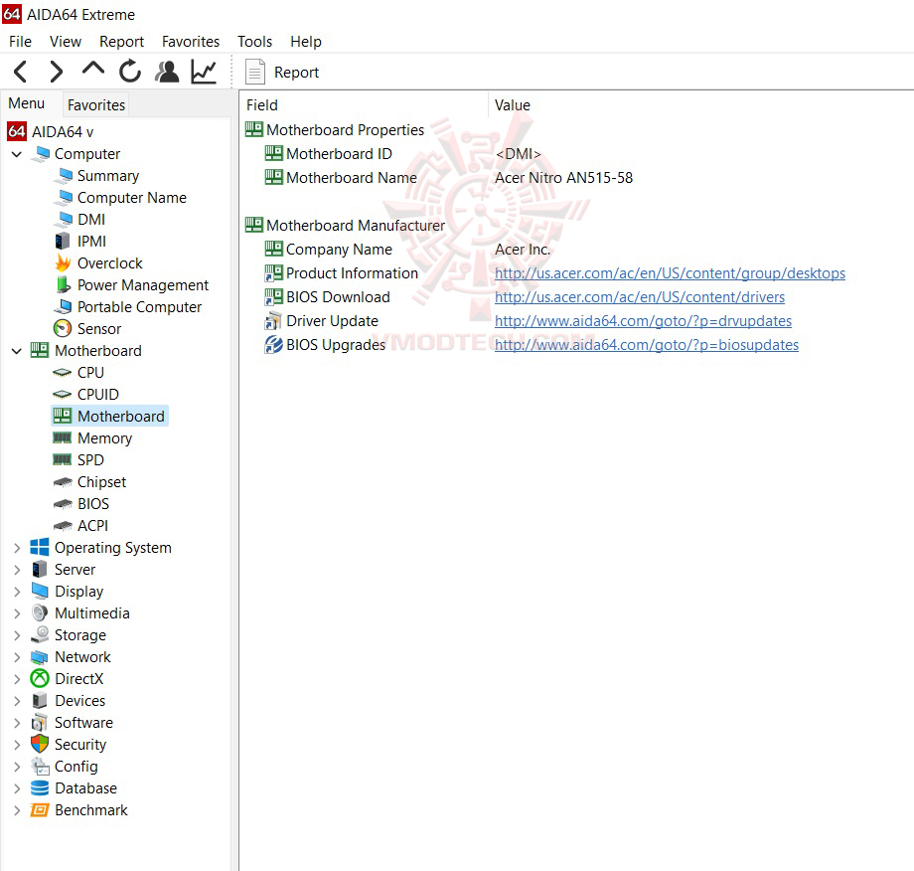Expand the Software tree node
914x871 pixels.
coord(17,723)
